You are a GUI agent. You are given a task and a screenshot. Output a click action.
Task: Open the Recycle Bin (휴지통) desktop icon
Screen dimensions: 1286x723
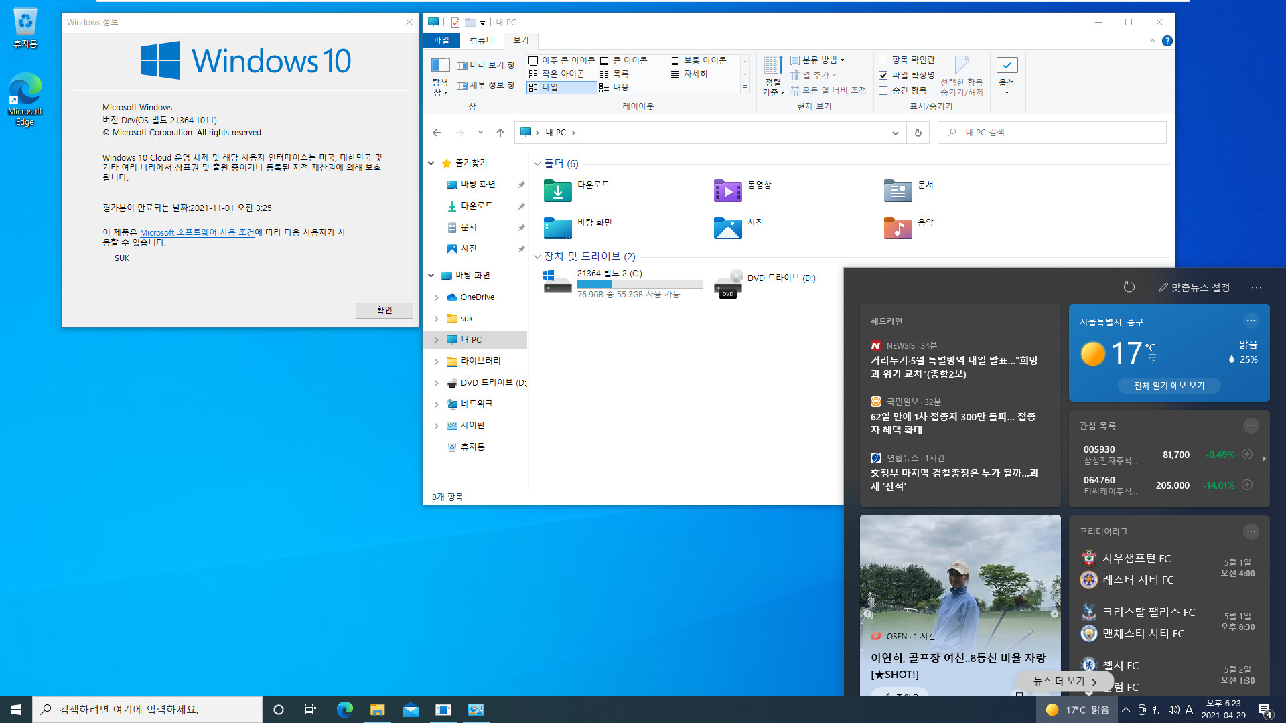click(x=25, y=28)
